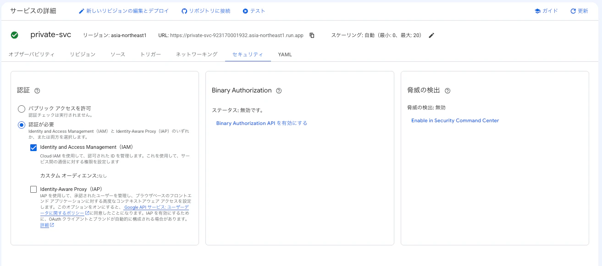Screen dimensions: 602x266
Task: Open the ガイド button
Action: pyautogui.click(x=546, y=11)
